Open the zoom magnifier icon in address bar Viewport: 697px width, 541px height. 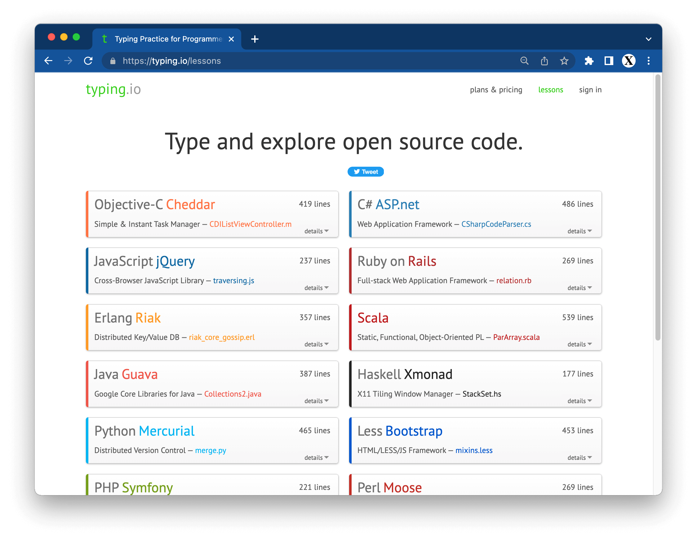524,61
